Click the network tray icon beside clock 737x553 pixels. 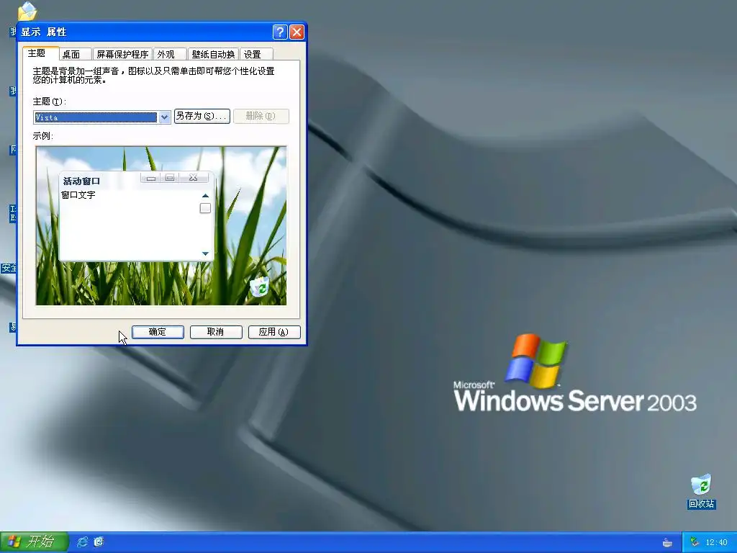coord(695,542)
